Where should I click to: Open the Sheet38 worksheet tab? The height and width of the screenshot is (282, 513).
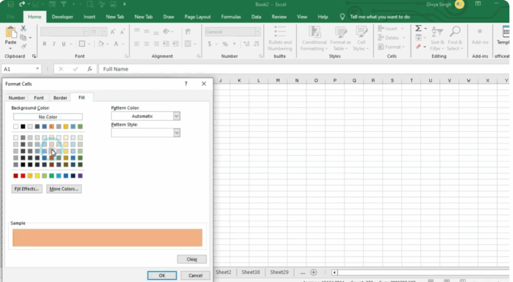(250, 272)
